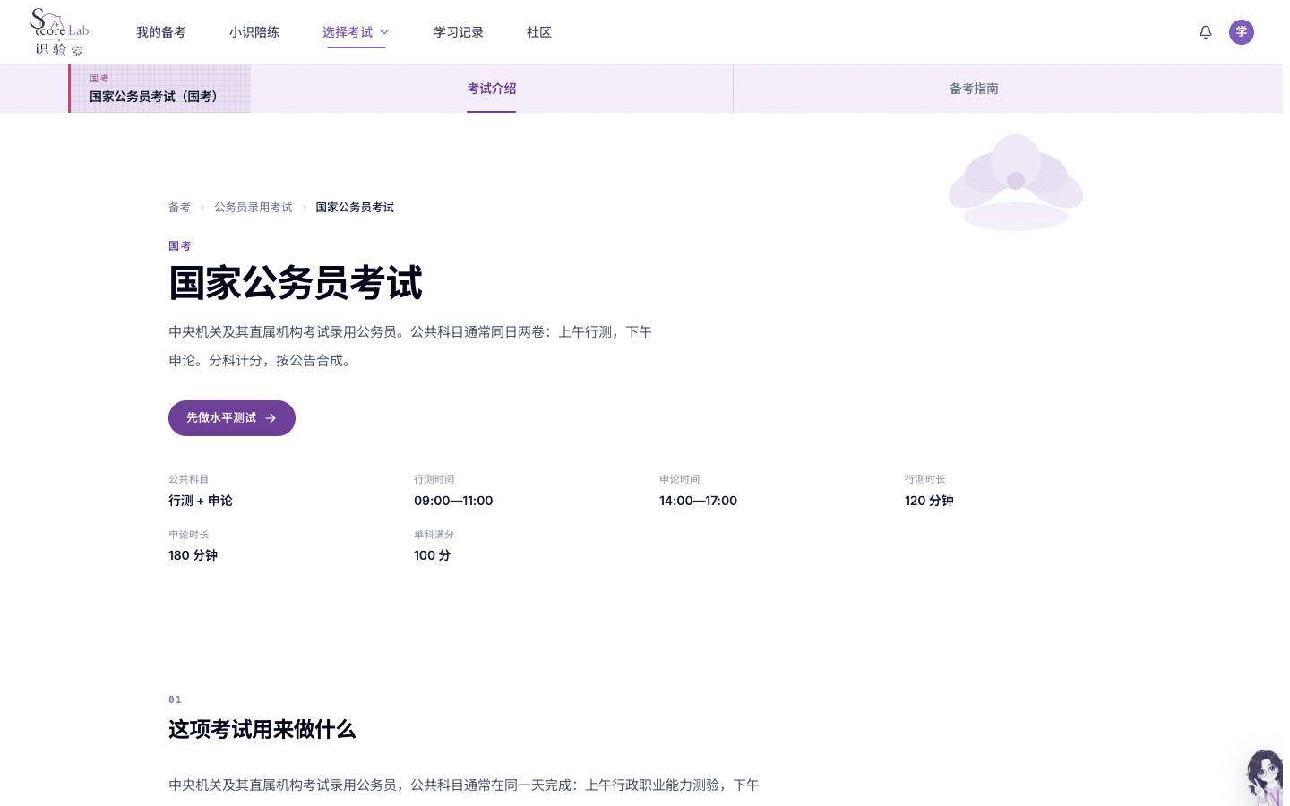The width and height of the screenshot is (1290, 806).
Task: Select the 这项考试用来做什么 heading
Action: (262, 730)
